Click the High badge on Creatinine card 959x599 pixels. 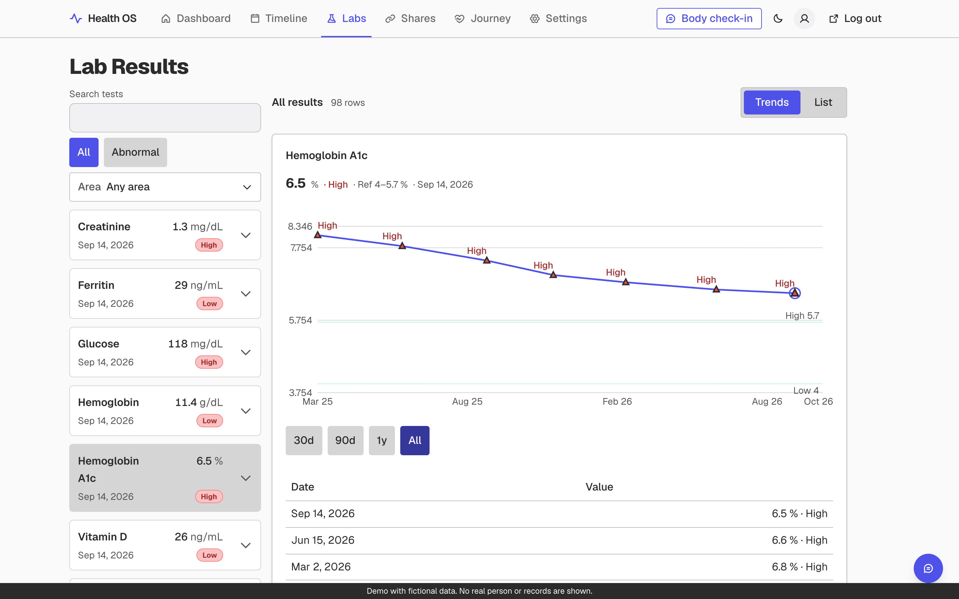click(x=209, y=245)
